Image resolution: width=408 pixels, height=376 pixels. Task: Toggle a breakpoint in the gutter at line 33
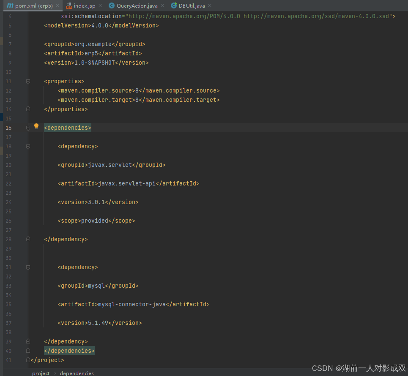point(19,286)
